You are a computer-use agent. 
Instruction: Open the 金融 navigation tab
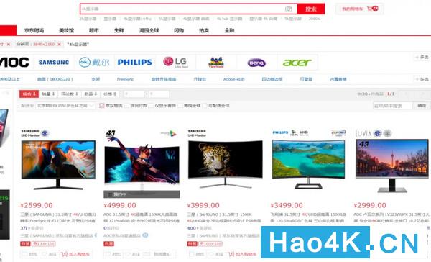(230, 30)
